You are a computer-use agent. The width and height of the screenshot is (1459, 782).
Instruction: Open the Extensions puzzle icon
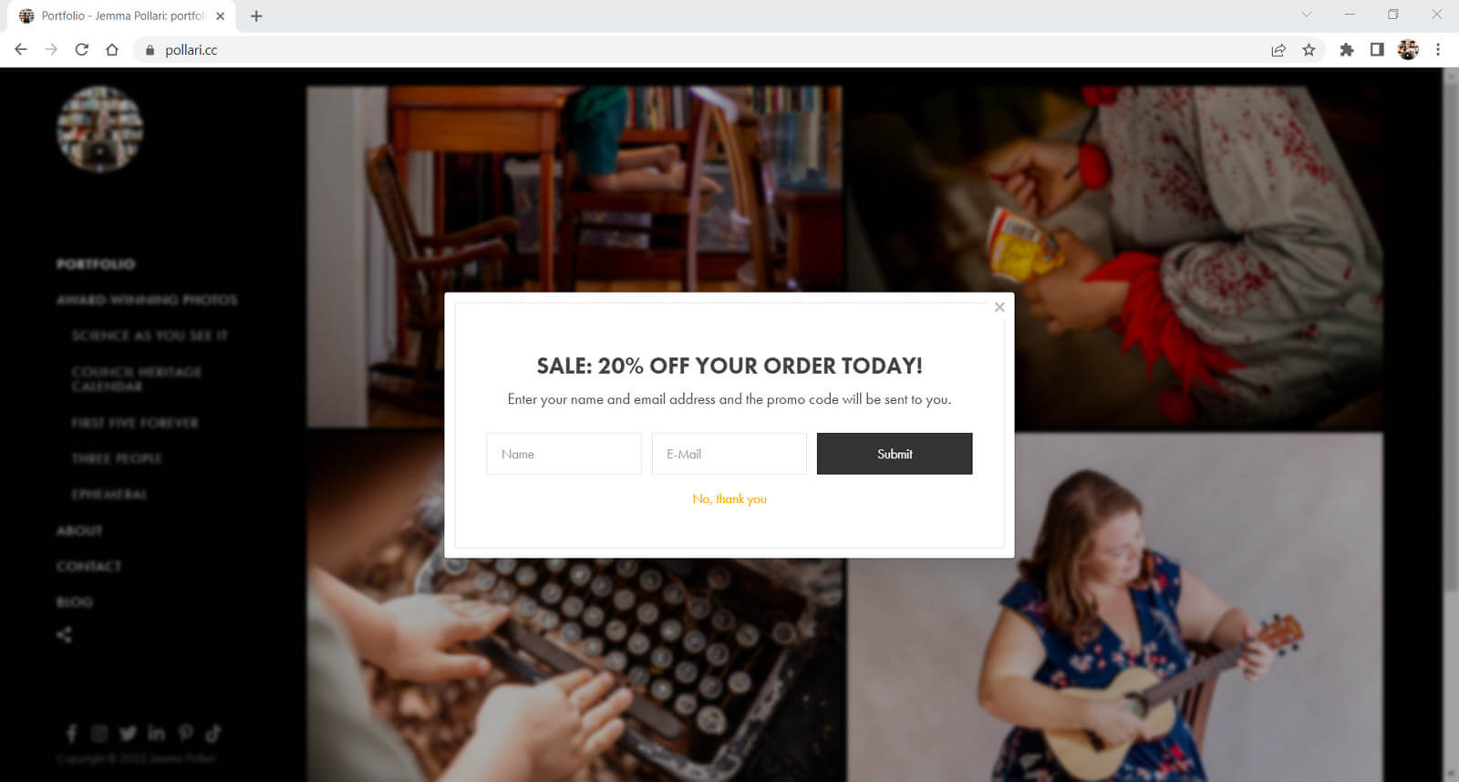click(x=1346, y=50)
